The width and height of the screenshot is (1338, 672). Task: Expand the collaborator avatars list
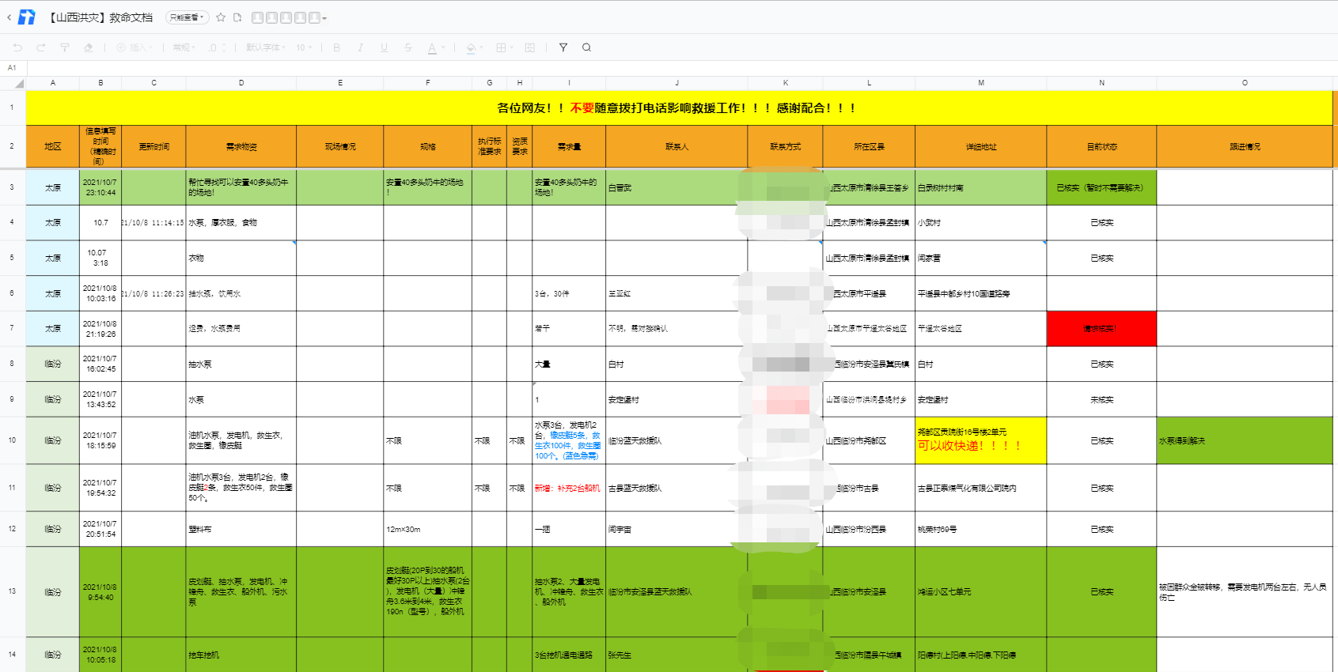pyautogui.click(x=324, y=18)
